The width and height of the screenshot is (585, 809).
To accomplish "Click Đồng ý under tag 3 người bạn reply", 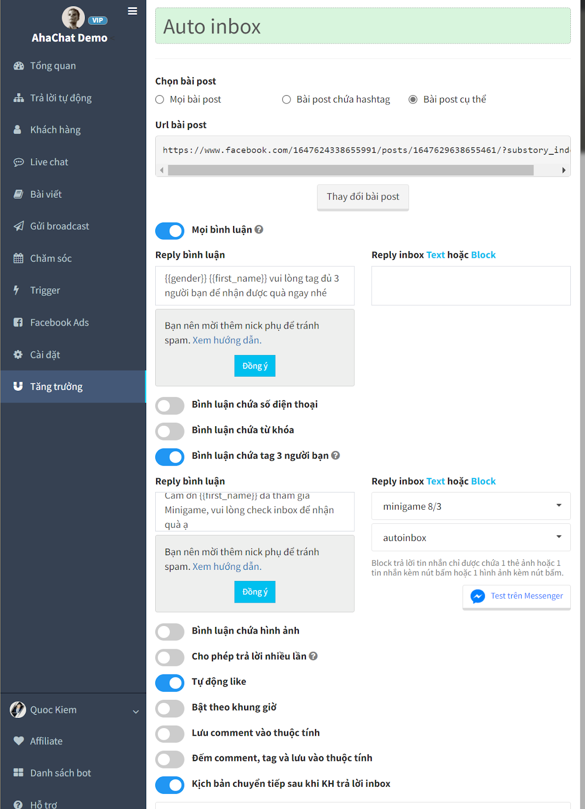I will coord(255,592).
